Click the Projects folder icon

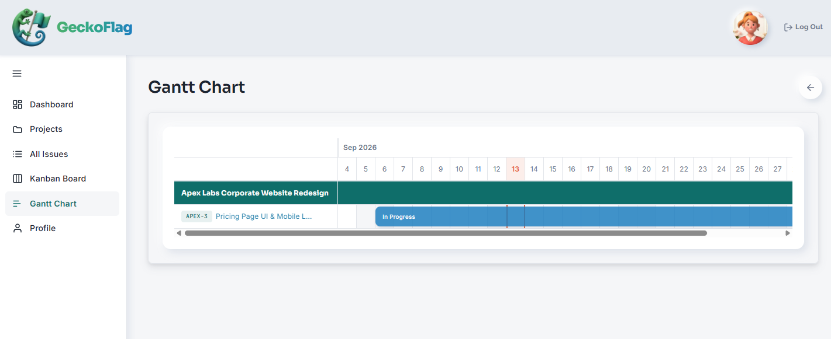(18, 129)
